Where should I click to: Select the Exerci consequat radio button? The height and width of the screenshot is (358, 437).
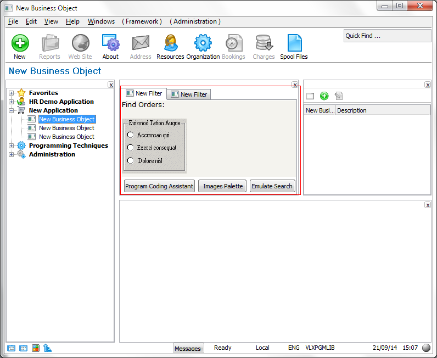(130, 148)
